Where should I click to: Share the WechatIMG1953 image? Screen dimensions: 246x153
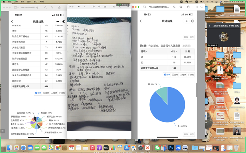point(59,7)
